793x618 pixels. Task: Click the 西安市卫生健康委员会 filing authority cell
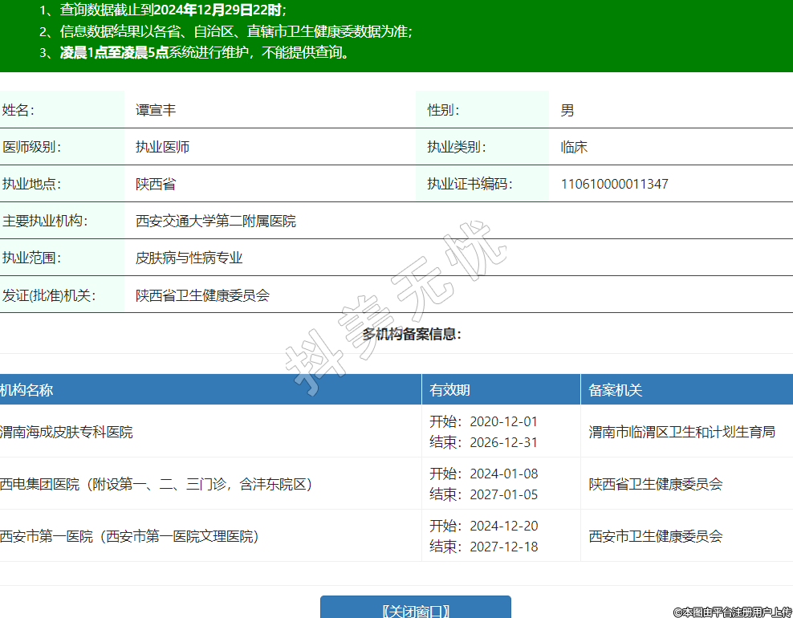click(655, 536)
